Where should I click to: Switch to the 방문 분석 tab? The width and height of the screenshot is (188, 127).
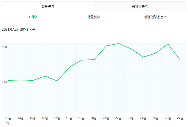[x=48, y=6]
